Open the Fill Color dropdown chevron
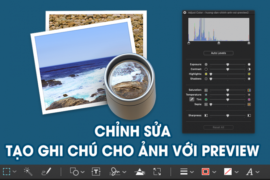Image resolution: width=270 pixels, height=180 pixels. (x=236, y=172)
